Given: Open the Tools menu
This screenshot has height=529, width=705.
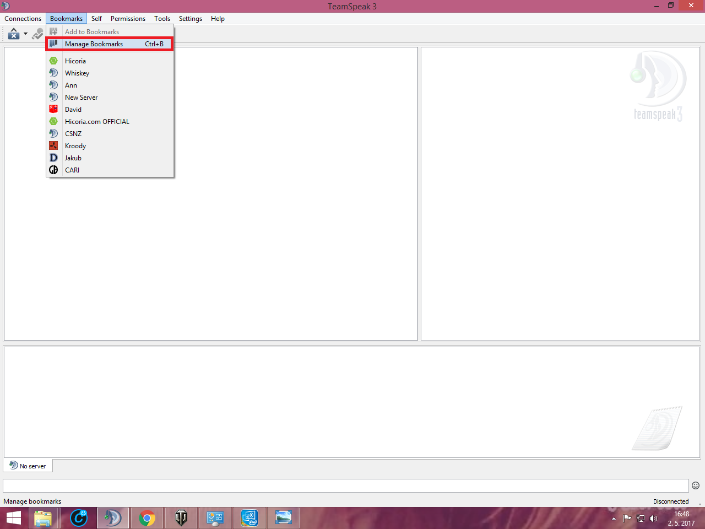Looking at the screenshot, I should [x=162, y=19].
